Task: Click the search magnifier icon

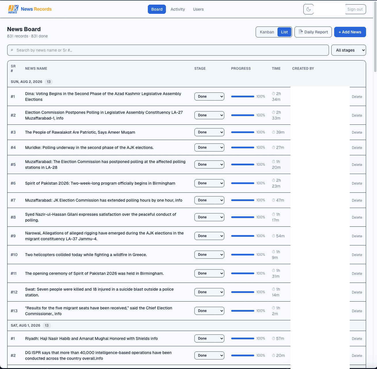Action: point(12,50)
